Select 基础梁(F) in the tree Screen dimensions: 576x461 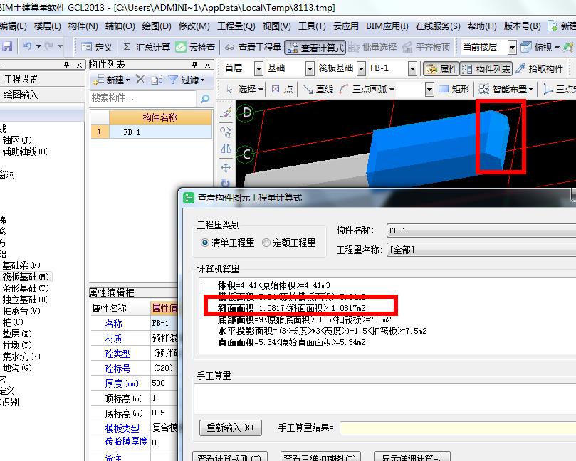pyautogui.click(x=21, y=265)
